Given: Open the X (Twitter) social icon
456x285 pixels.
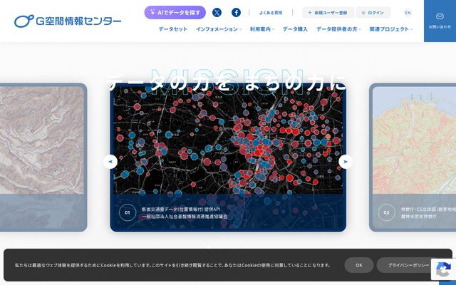Looking at the screenshot, I should click(x=217, y=13).
